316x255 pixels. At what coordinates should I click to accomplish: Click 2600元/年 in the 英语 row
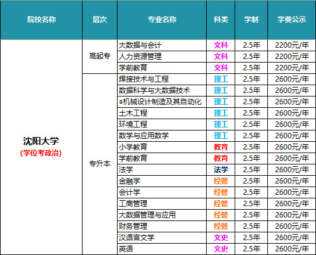[292, 249]
